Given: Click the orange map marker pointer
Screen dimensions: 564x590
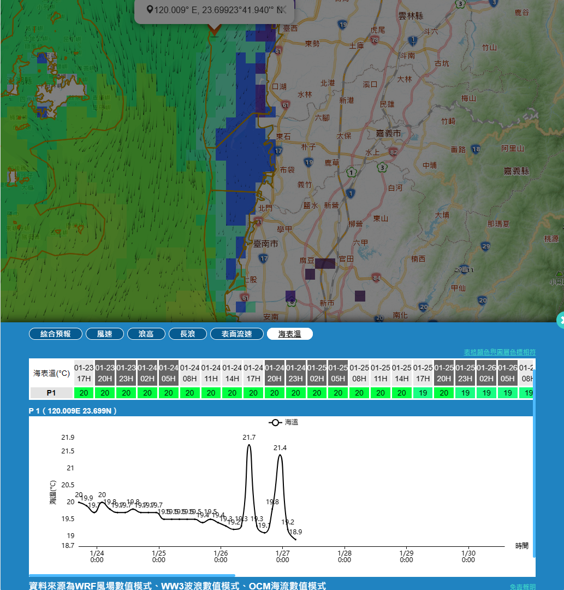Looking at the screenshot, I should coord(214,29).
